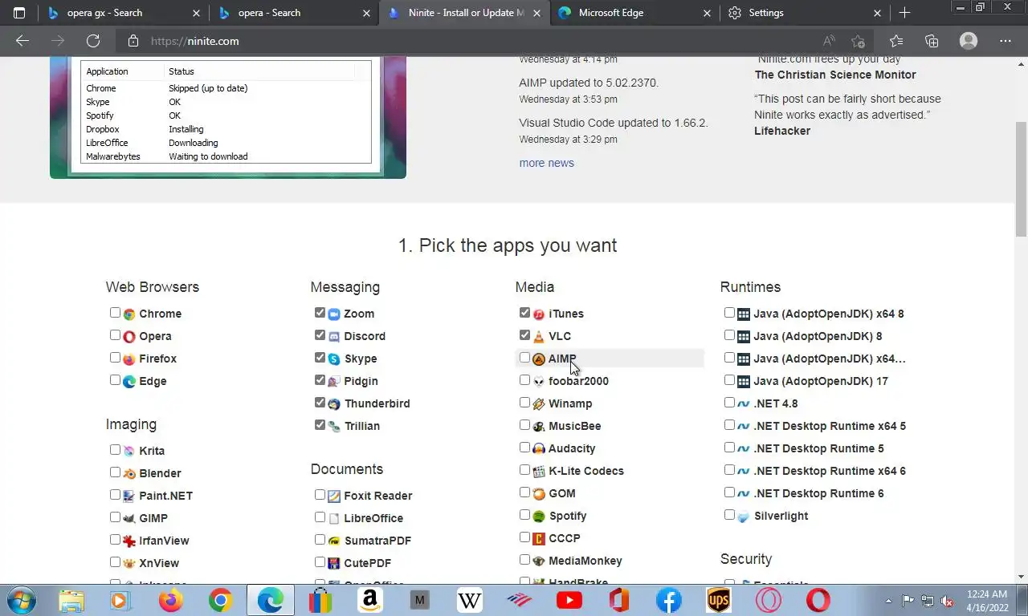Click the Thunderbird icon under Messaging
1028x616 pixels.
pyautogui.click(x=334, y=403)
